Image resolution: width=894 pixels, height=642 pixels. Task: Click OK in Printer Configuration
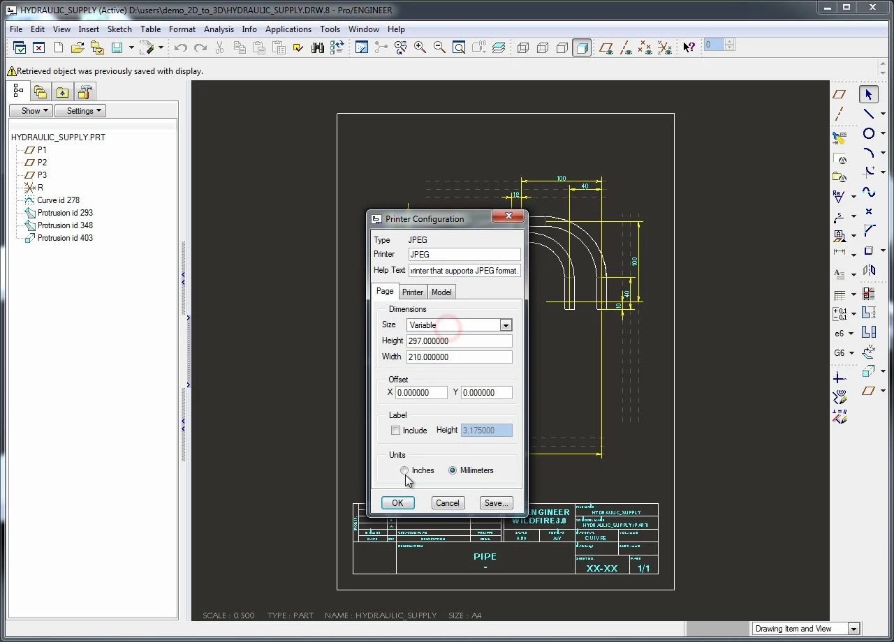397,502
